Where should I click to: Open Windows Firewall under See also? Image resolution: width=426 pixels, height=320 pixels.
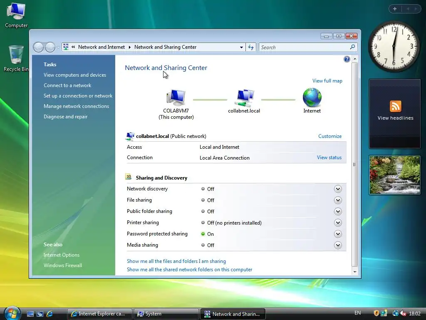pyautogui.click(x=63, y=265)
